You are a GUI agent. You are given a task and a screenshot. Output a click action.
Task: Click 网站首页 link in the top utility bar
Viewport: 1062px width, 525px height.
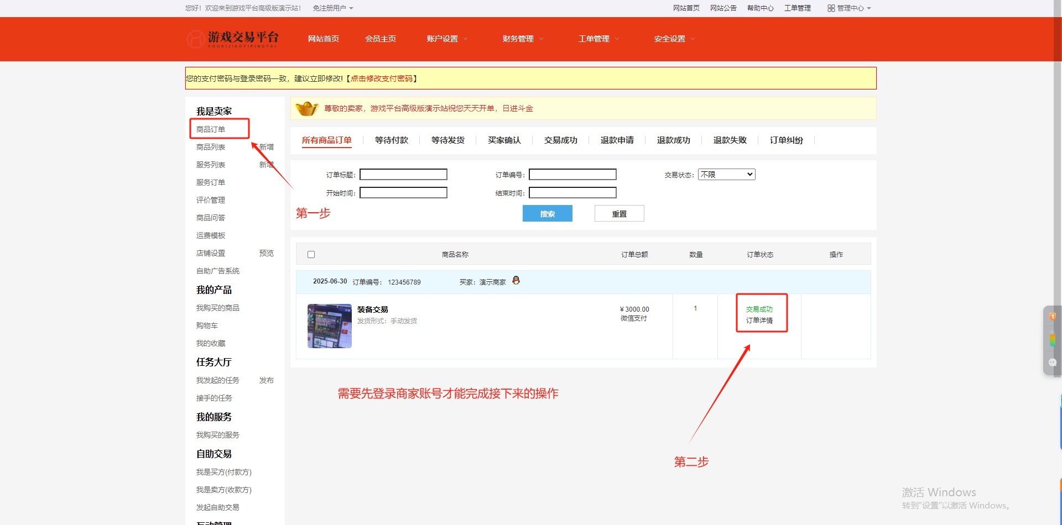686,8
